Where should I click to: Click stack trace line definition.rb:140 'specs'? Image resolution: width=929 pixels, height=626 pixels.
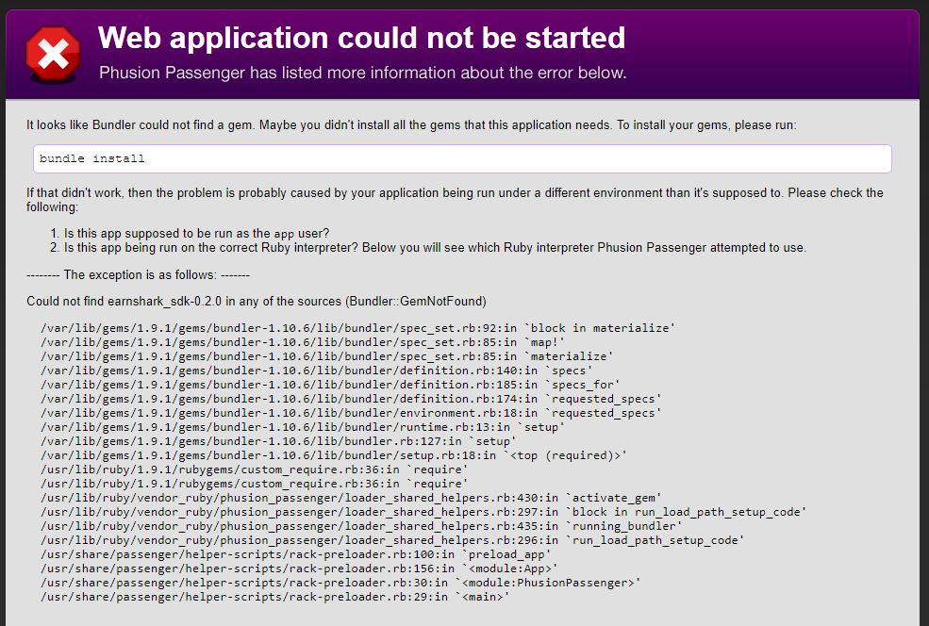tap(316, 371)
